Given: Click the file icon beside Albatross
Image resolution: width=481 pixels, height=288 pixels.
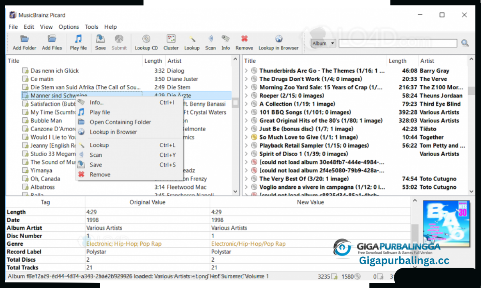Looking at the screenshot, I should click(25, 187).
